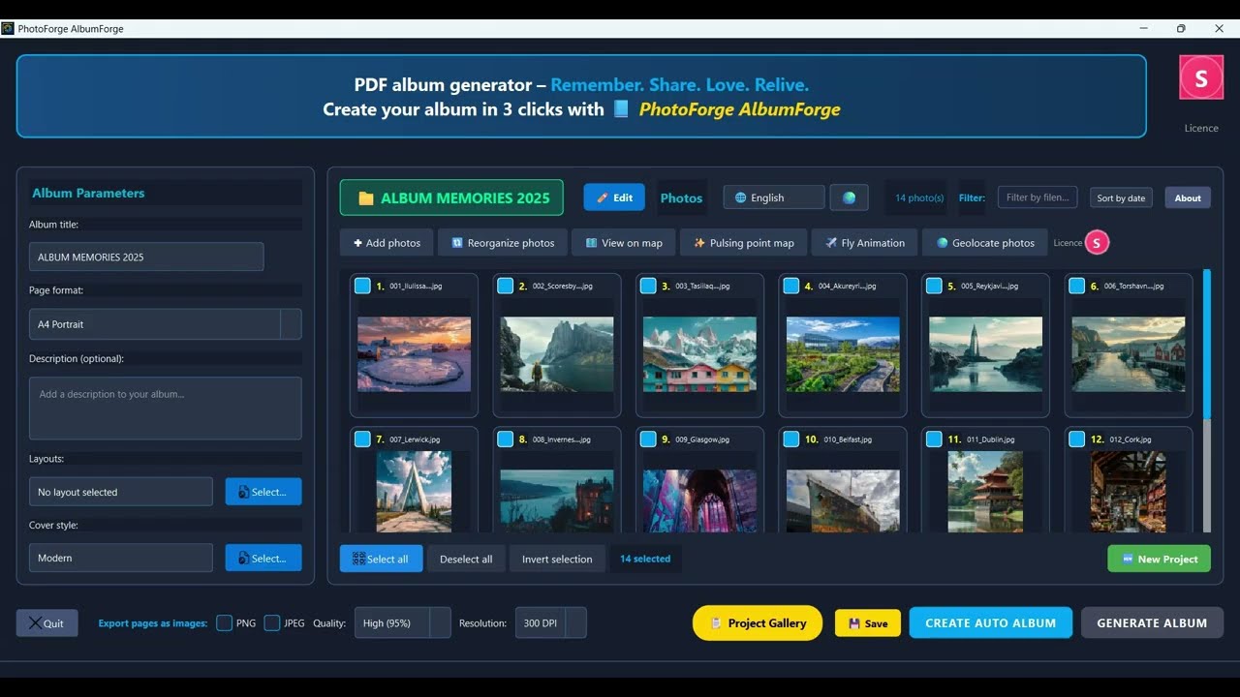
Task: Toggle checkbox for photo 1 001_Ilulissa
Action: pyautogui.click(x=362, y=286)
